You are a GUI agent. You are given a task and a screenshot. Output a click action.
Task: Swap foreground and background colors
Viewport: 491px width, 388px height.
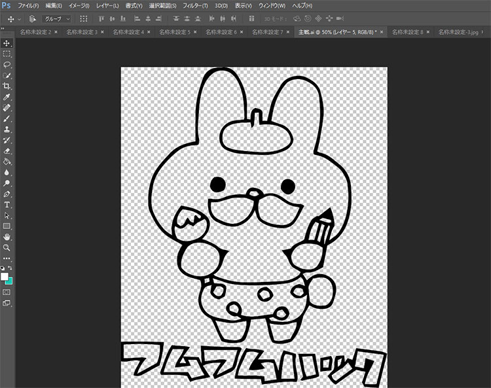point(10,268)
